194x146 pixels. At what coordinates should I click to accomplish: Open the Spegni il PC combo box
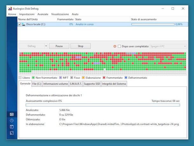(x=168, y=46)
